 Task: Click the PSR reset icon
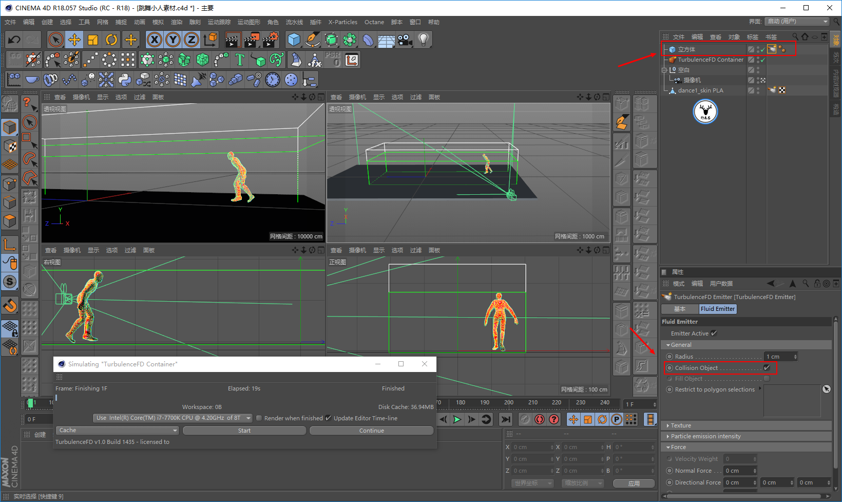pos(333,60)
